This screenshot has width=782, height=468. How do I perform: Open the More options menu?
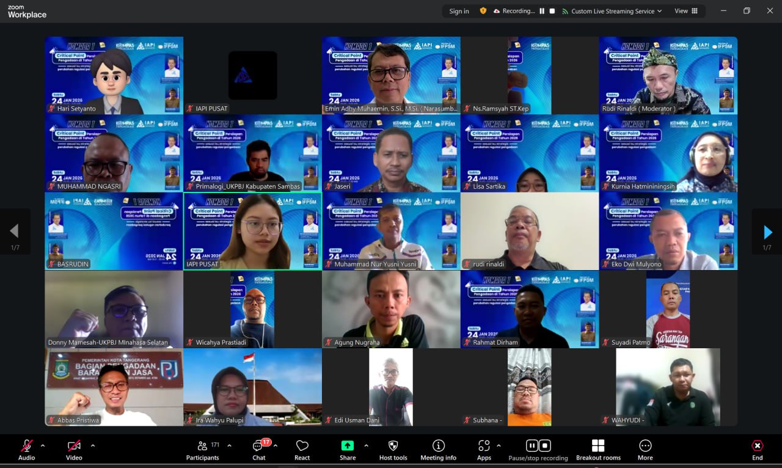click(x=645, y=450)
